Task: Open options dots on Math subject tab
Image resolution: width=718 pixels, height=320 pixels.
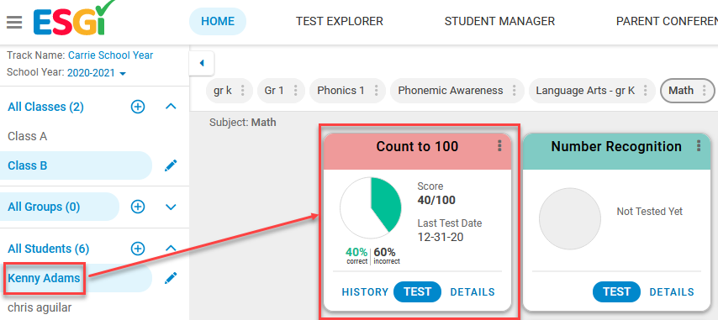Action: click(x=705, y=91)
